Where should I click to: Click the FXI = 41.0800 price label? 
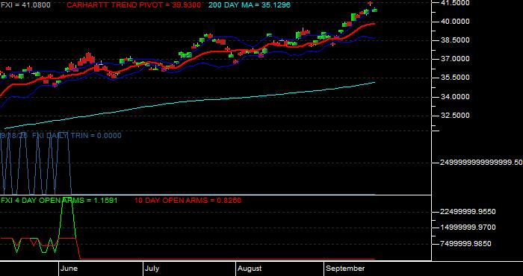coord(25,5)
